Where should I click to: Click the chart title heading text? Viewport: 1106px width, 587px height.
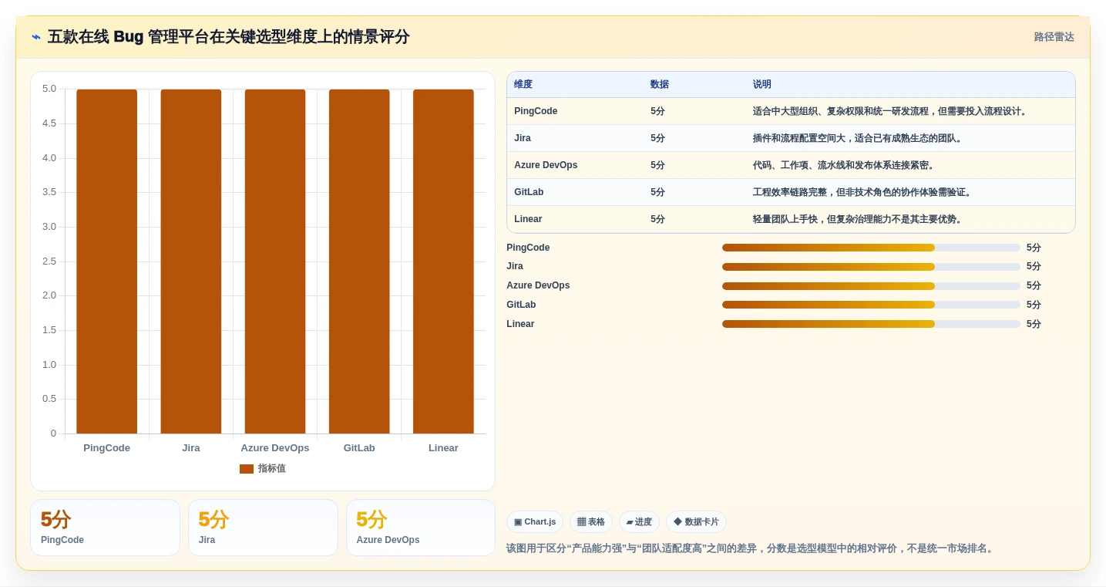pyautogui.click(x=228, y=37)
